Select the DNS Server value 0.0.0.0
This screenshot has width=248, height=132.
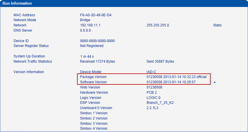(85, 30)
